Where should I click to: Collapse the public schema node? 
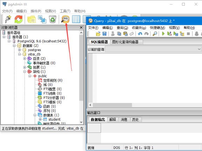(29, 76)
